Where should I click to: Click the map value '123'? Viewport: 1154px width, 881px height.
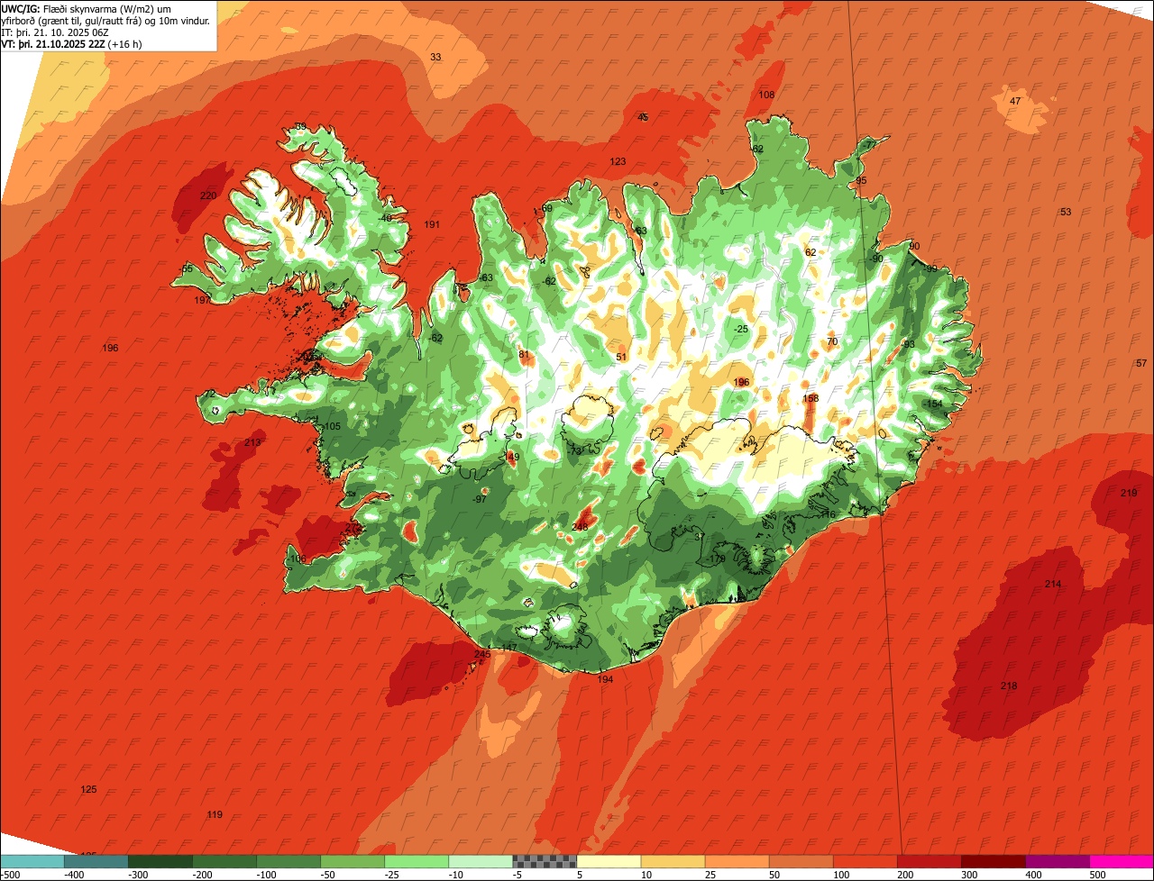(x=618, y=161)
